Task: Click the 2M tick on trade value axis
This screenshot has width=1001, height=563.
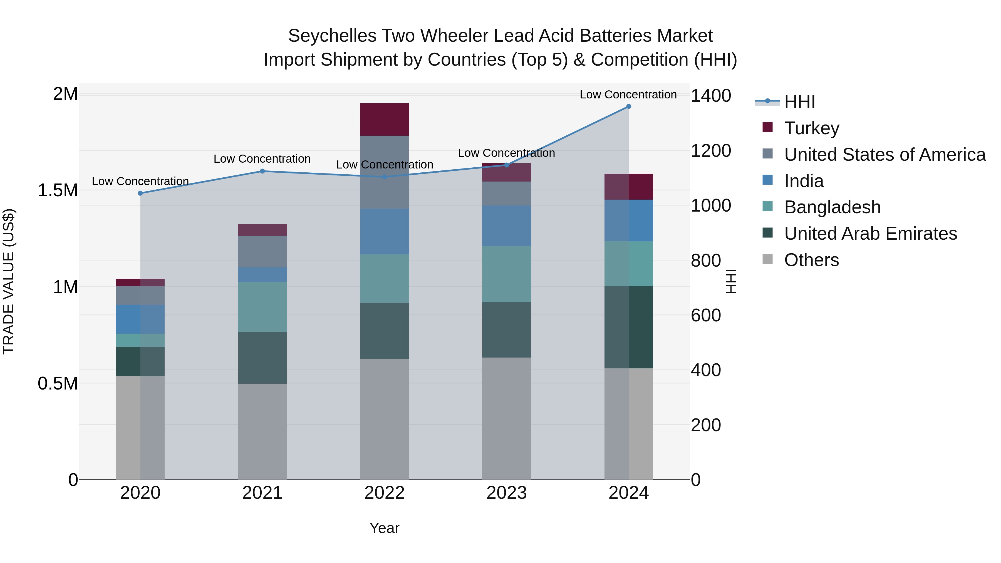Action: click(x=65, y=94)
